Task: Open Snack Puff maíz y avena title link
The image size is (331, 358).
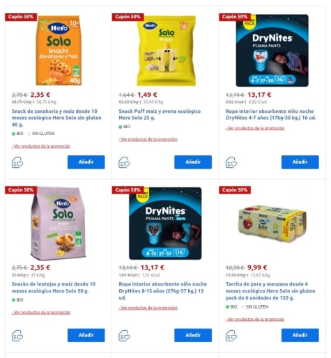Action: point(160,114)
